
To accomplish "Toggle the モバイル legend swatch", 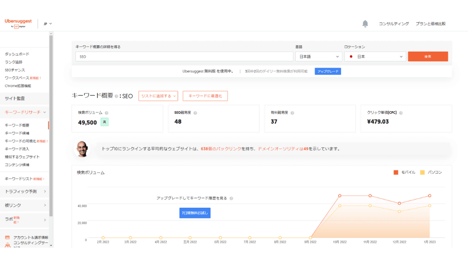I will [x=396, y=172].
